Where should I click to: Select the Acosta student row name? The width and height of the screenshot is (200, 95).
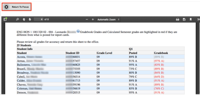[x=30, y=57]
